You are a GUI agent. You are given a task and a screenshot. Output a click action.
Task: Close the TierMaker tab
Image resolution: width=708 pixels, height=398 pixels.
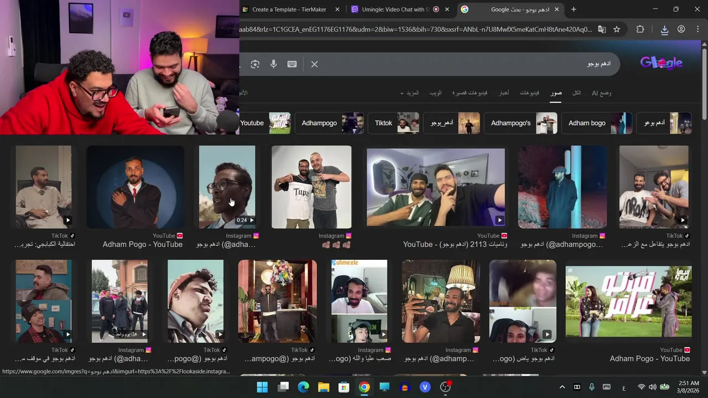coord(338,9)
